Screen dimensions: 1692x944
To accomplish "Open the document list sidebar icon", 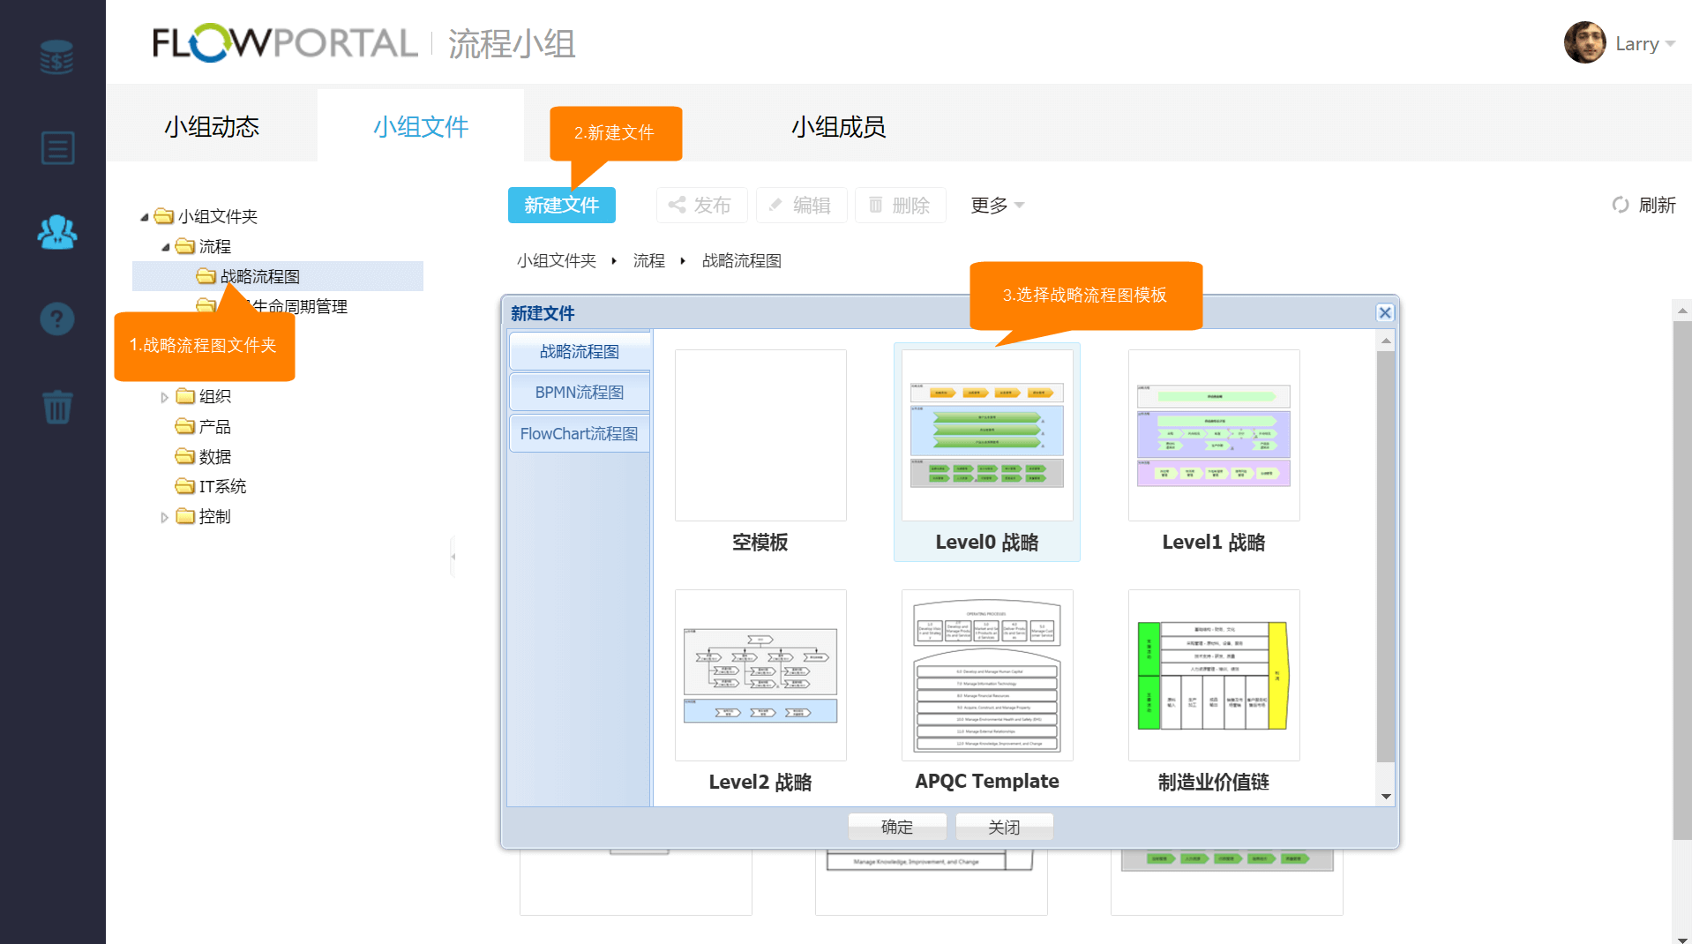I will (x=57, y=147).
